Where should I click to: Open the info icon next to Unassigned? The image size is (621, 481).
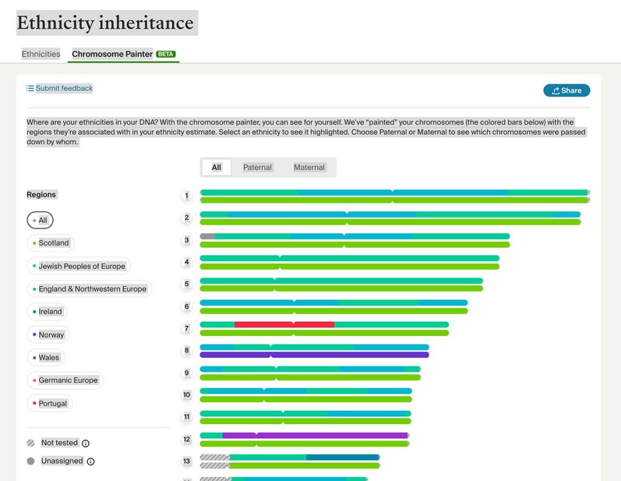(90, 461)
